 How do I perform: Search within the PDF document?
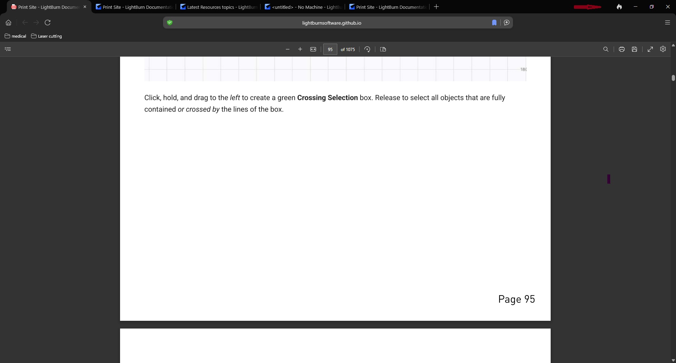tap(606, 49)
